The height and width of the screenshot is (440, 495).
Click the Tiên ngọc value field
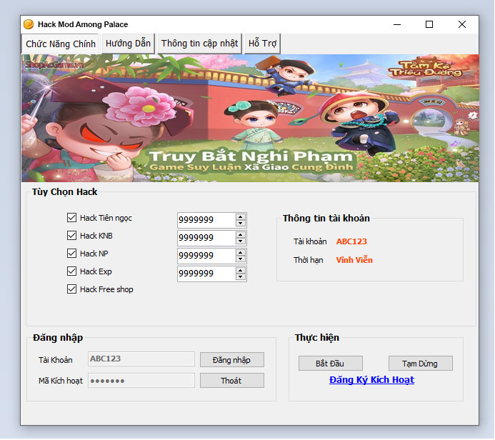click(x=206, y=220)
